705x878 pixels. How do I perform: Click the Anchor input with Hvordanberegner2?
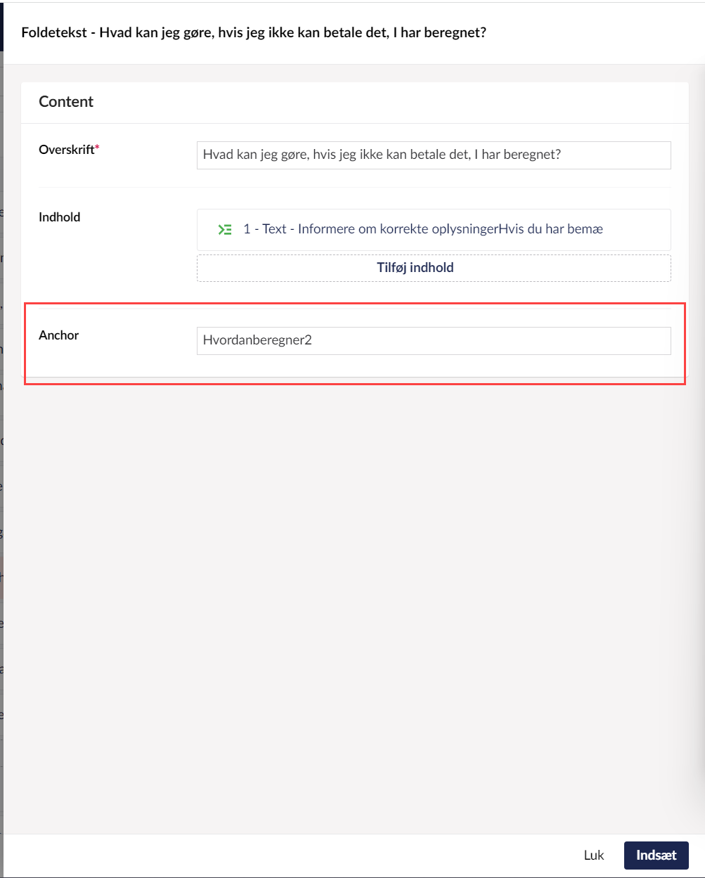click(434, 341)
